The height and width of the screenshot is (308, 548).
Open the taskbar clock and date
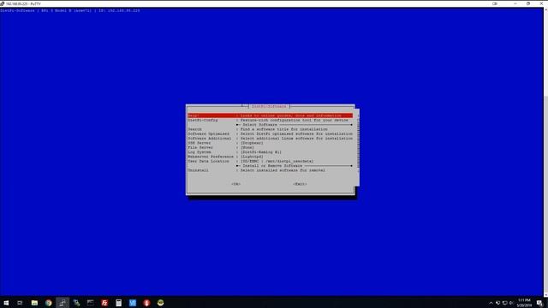coord(524,303)
